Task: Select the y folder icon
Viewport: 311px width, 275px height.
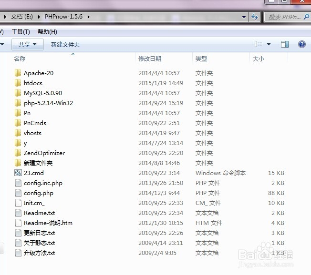Action: (18, 143)
